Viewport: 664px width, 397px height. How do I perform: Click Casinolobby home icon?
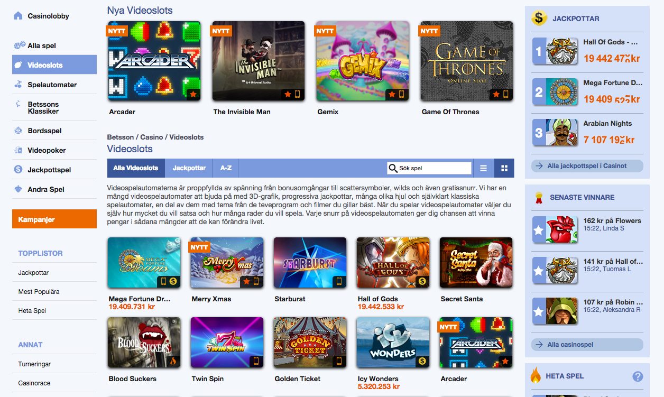tap(19, 16)
